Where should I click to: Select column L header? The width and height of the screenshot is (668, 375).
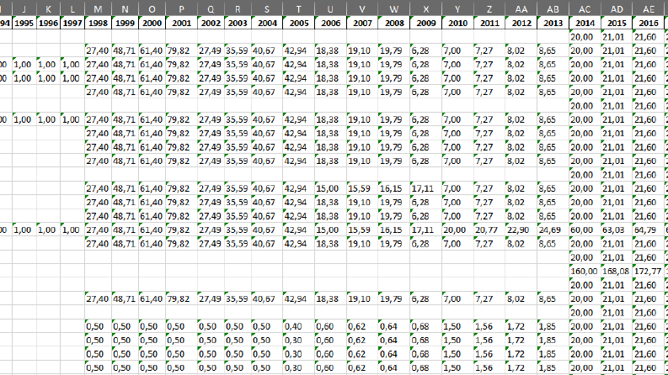(72, 9)
